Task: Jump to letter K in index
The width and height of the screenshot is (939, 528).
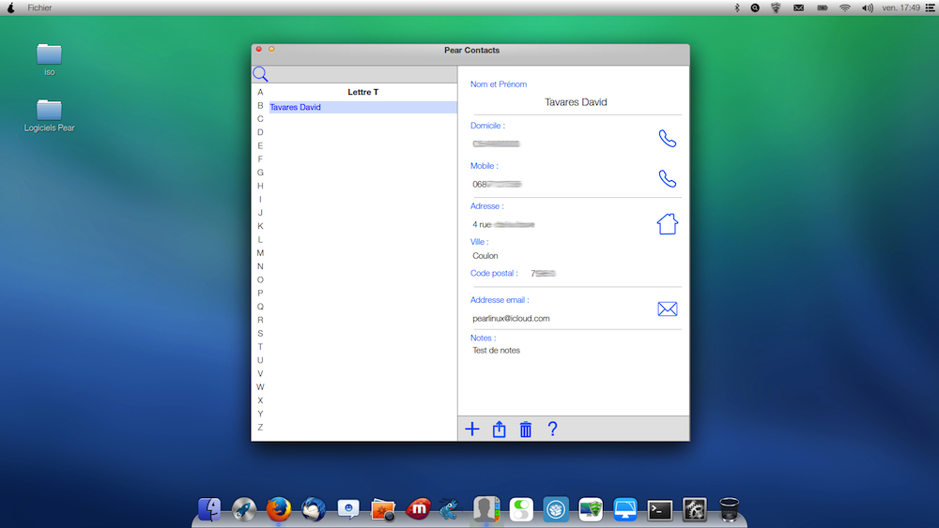Action: tap(260, 226)
